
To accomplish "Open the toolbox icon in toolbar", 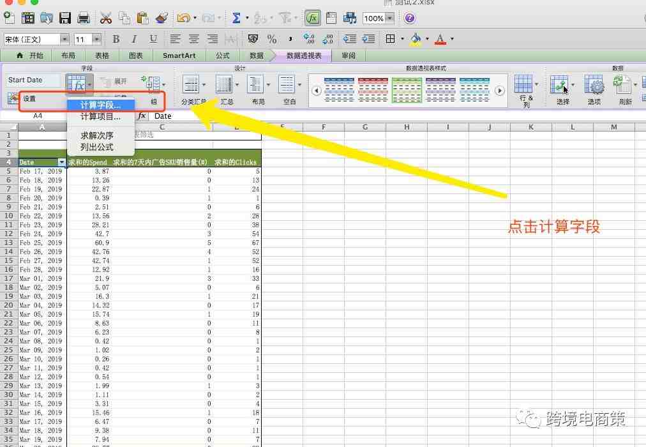I will click(331, 18).
